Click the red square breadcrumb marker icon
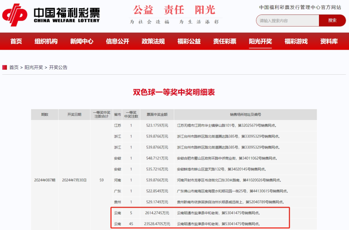This screenshot has height=230, width=349. click(5, 67)
